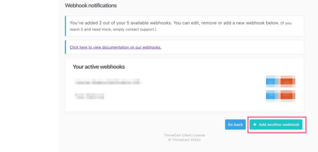Click the blue button for the second webhook

click(x=273, y=96)
